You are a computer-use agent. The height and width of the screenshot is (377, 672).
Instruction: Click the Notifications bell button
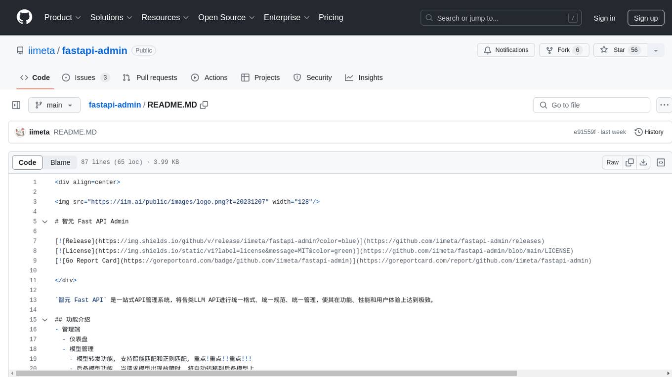[x=506, y=50]
